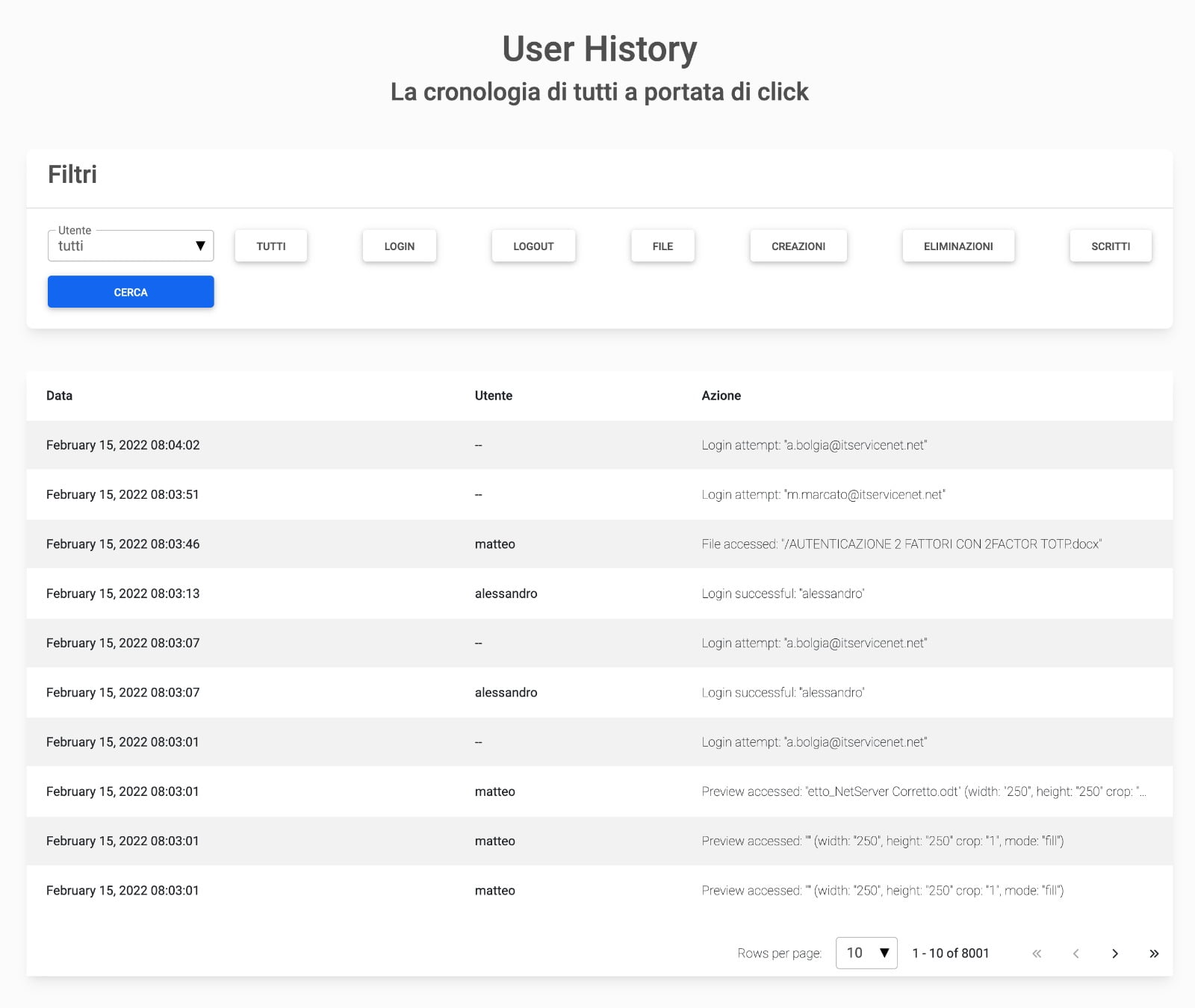Filter history by ELIMINAZIONI

click(958, 246)
